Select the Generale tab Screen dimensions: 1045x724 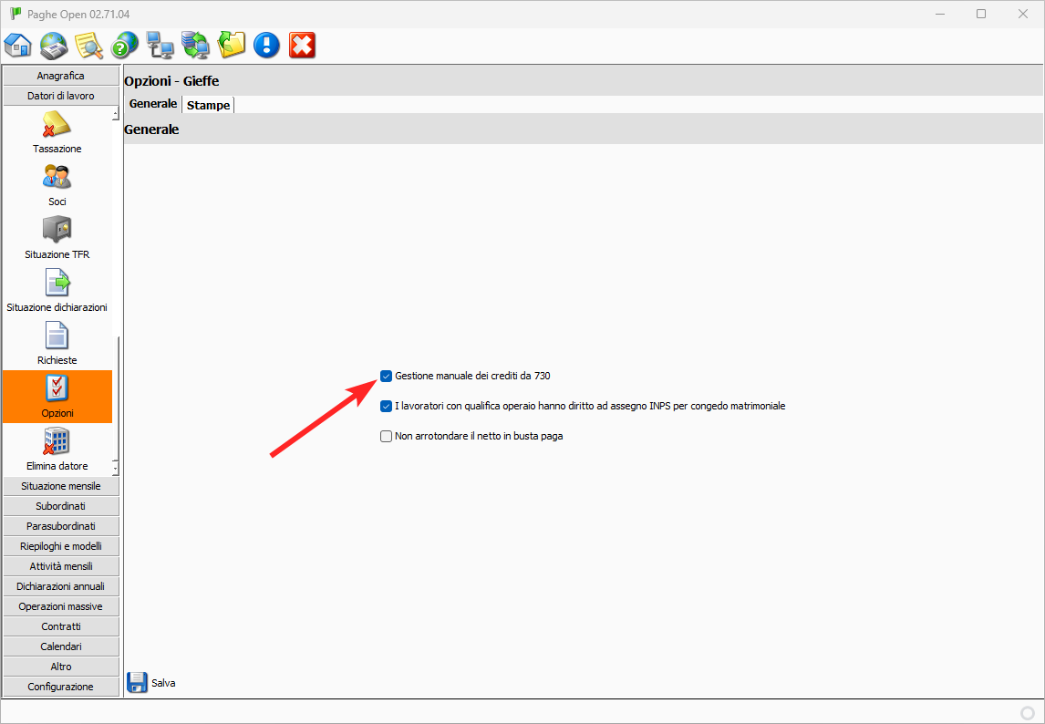[152, 104]
